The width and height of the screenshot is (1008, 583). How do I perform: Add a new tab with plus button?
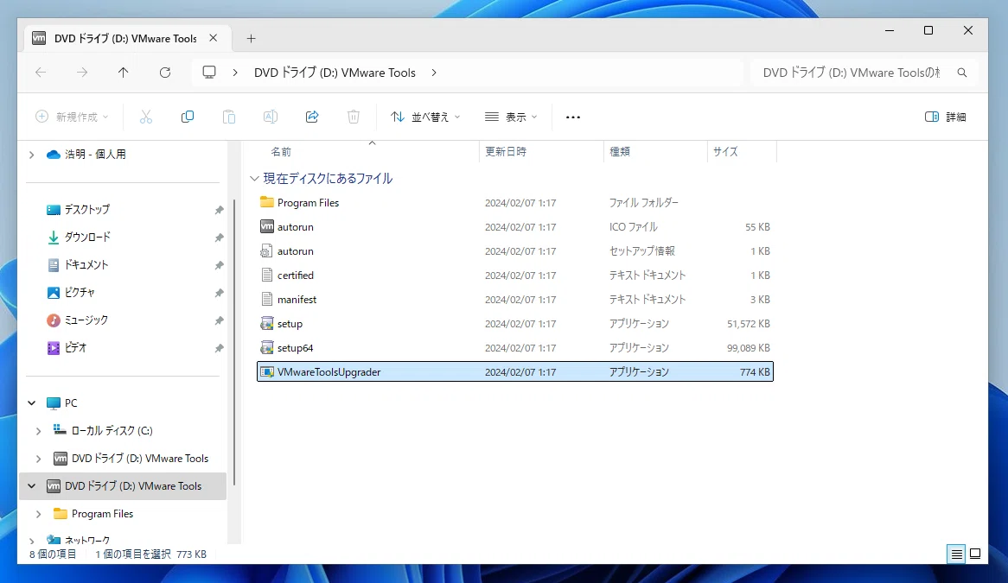[252, 39]
